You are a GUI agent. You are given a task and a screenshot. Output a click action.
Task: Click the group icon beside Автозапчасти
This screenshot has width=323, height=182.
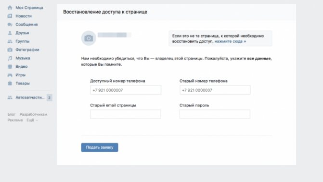point(10,97)
